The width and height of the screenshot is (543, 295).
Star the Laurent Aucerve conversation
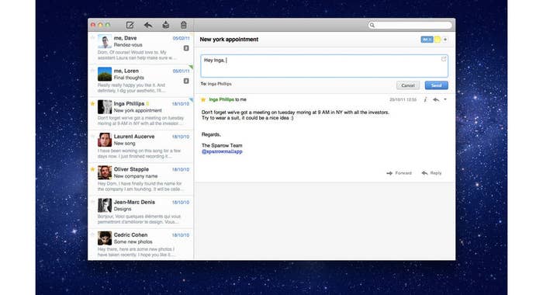pos(92,136)
